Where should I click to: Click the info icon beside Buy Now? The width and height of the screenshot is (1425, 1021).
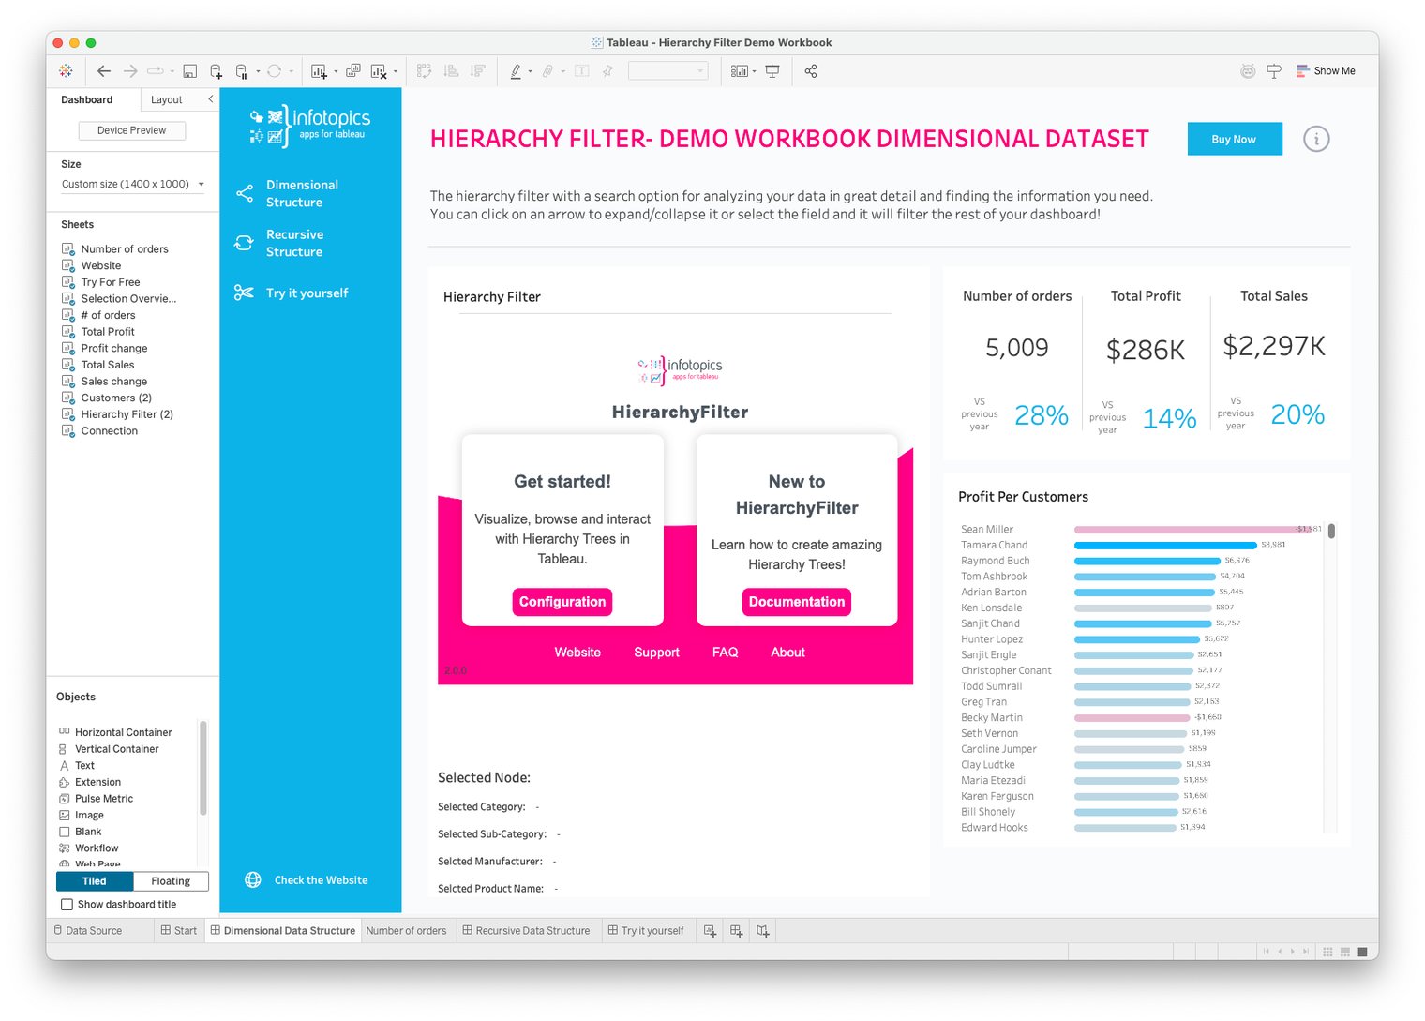[1316, 140]
